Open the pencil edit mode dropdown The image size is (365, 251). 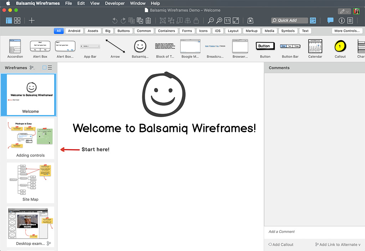click(x=344, y=11)
